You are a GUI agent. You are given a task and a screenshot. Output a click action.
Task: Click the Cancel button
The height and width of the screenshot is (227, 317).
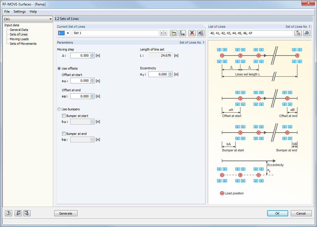tap(301, 213)
